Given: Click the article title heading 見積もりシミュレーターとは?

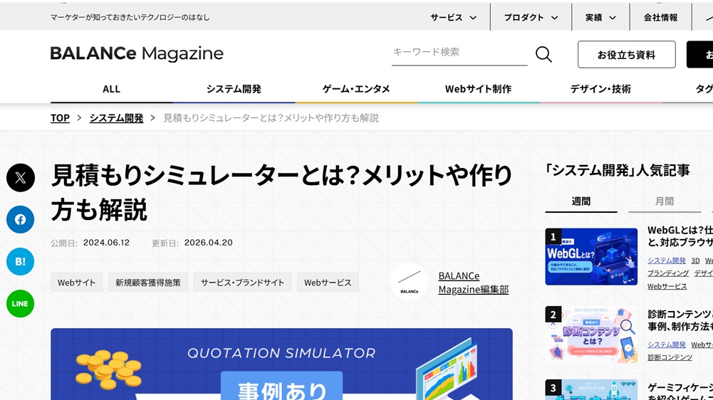Looking at the screenshot, I should 281,192.
